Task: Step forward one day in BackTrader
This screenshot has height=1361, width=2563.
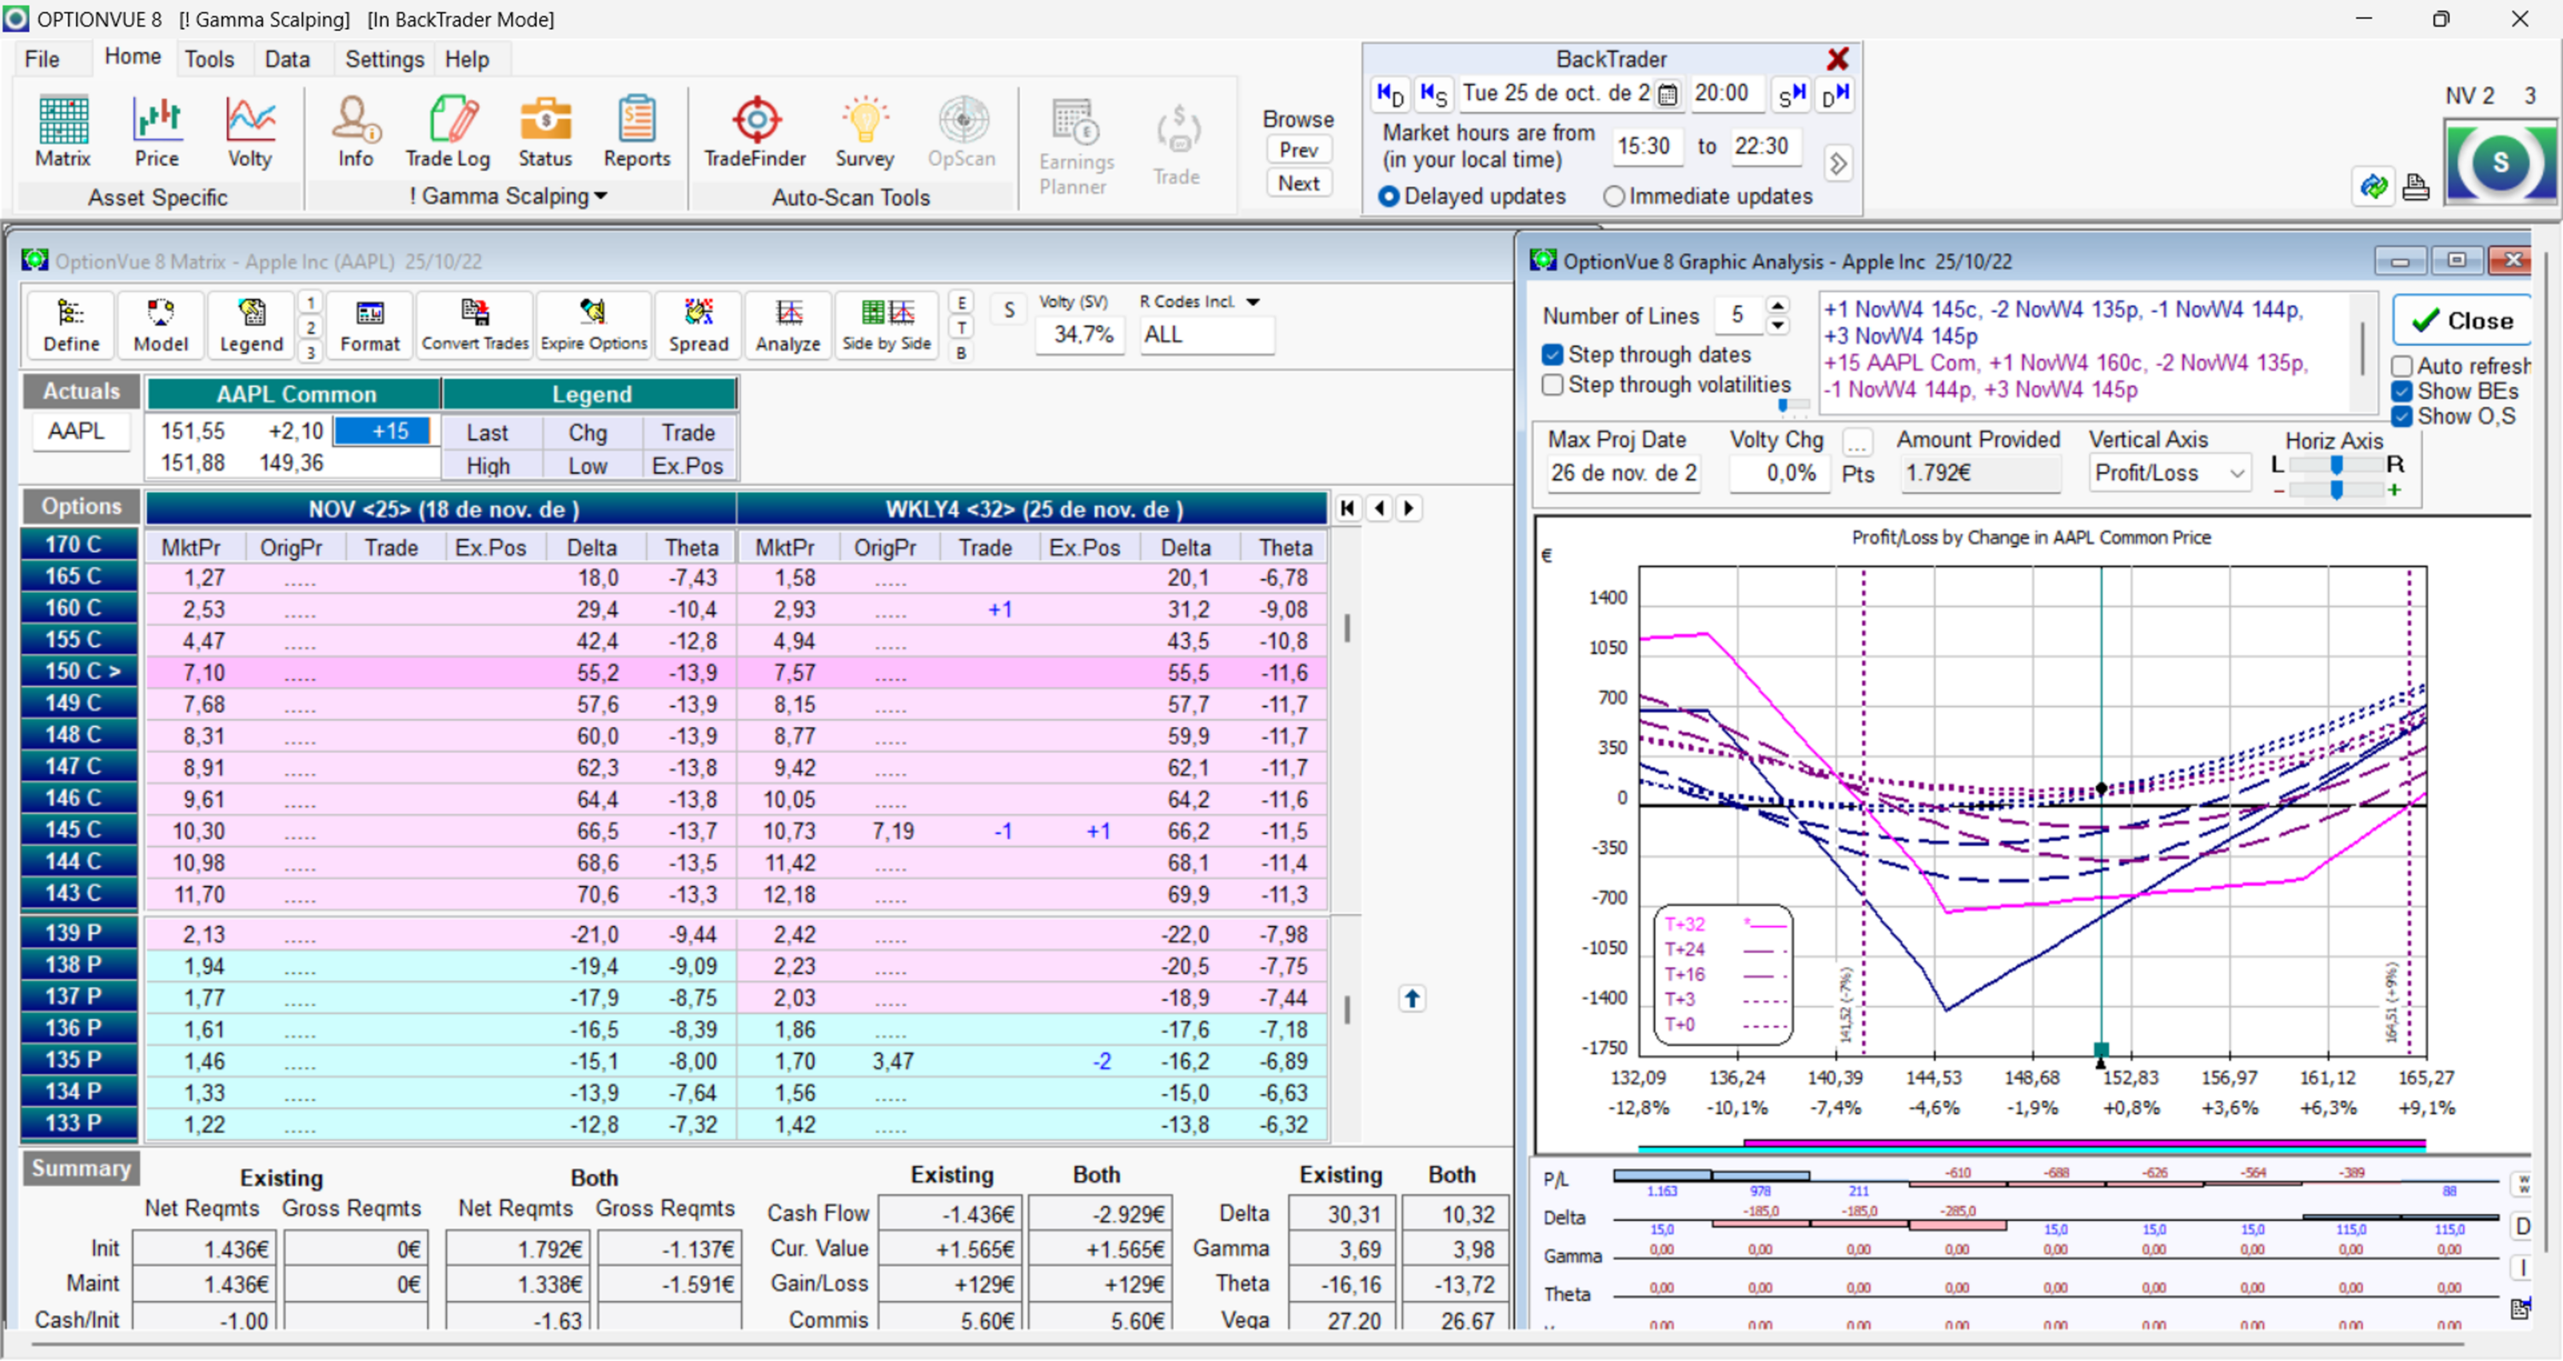Action: coord(1836,95)
